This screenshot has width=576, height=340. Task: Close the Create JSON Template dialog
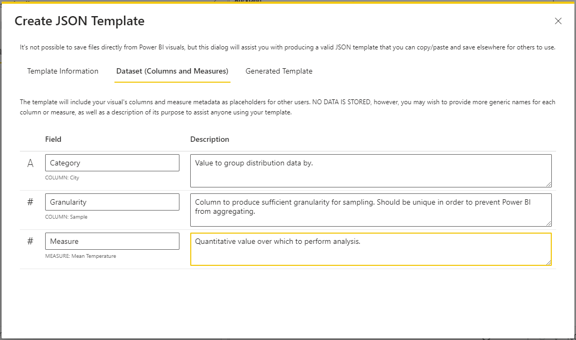[x=558, y=21]
